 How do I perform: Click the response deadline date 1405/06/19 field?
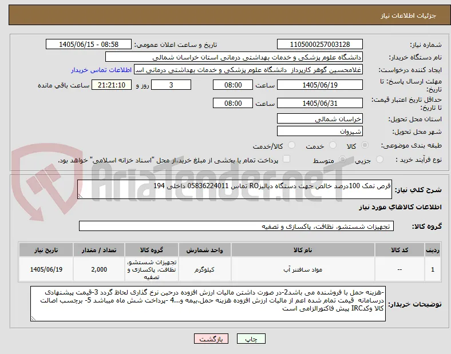(x=320, y=85)
